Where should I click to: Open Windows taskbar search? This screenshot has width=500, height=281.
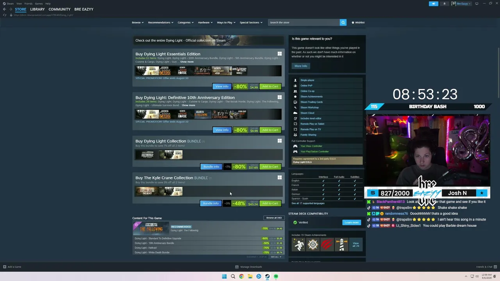(x=233, y=276)
